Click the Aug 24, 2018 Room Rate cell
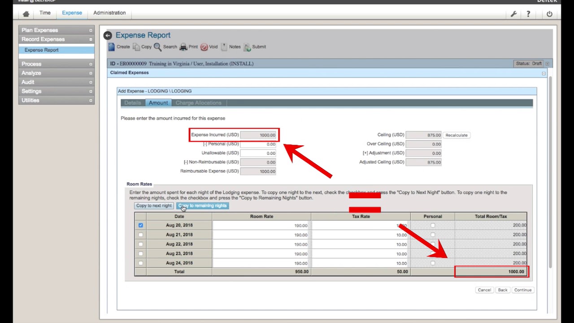Screen dimensions: 574x323 click(x=261, y=263)
